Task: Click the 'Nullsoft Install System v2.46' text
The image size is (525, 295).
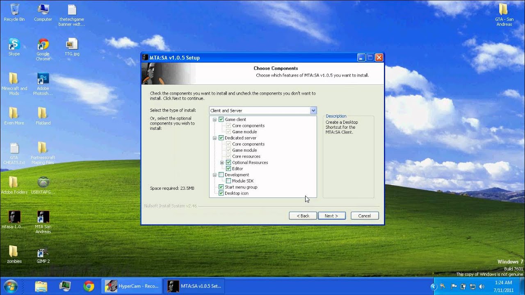Action: pyautogui.click(x=170, y=206)
